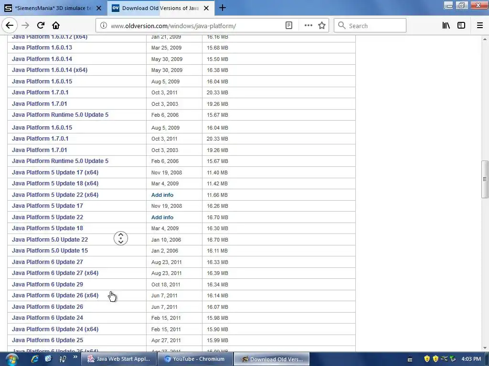Image resolution: width=489 pixels, height=366 pixels.
Task: Open Java Platform 5 Update 17 link
Action: pyautogui.click(x=47, y=206)
